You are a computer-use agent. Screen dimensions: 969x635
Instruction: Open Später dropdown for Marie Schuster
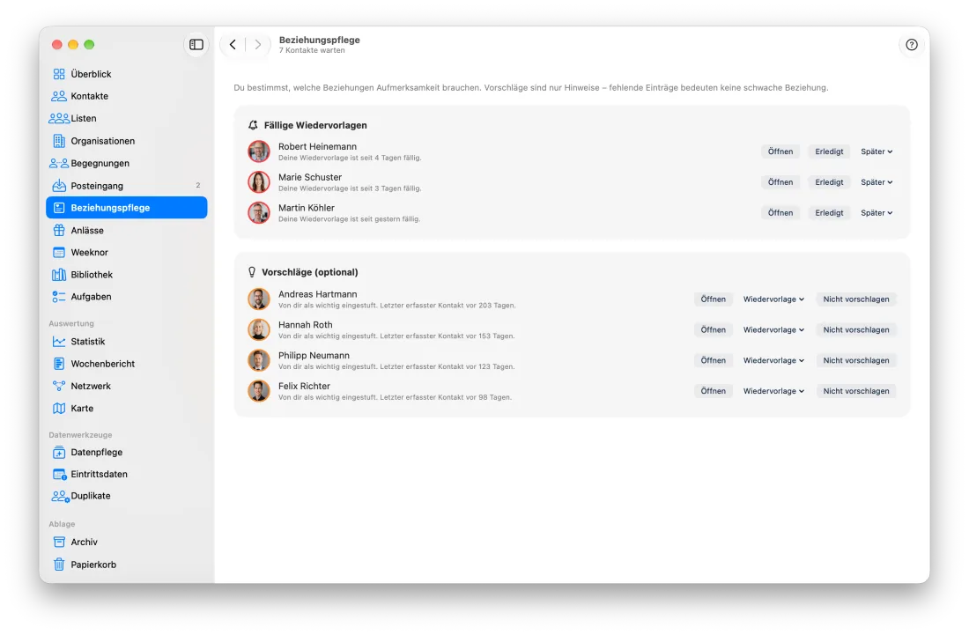(877, 182)
